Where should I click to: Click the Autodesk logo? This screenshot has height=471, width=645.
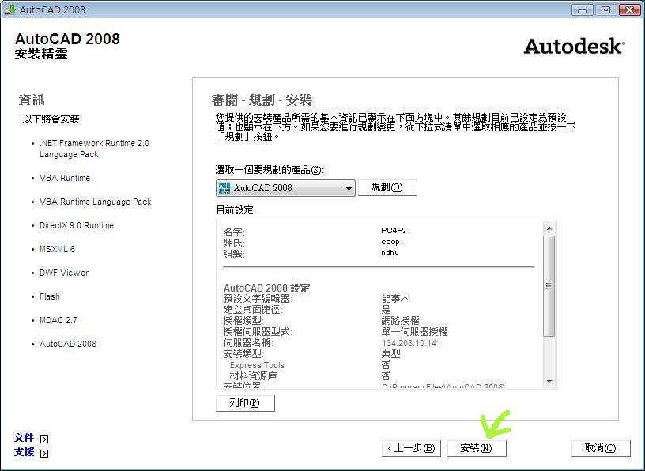[x=574, y=47]
